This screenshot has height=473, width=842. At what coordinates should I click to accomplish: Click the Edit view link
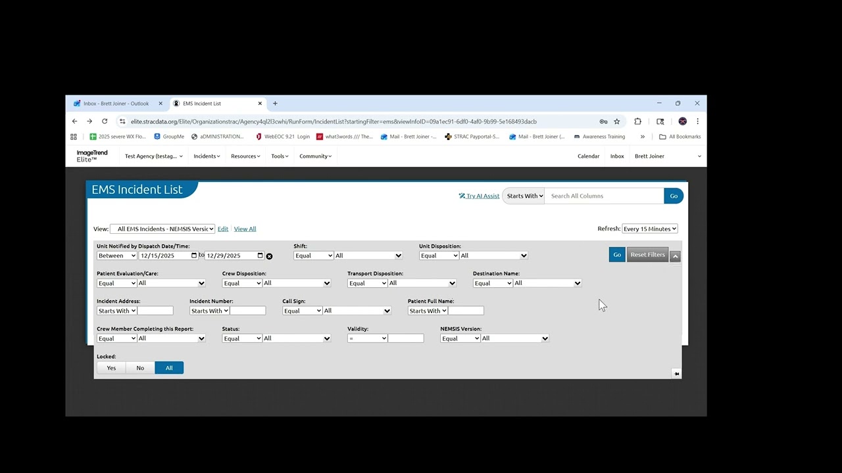click(x=223, y=229)
